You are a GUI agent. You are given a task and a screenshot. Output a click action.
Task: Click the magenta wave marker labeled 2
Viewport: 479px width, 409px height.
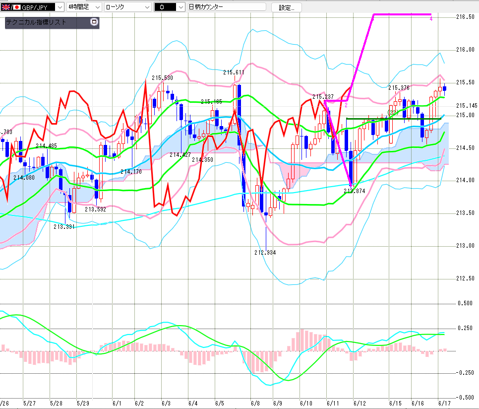click(x=346, y=105)
